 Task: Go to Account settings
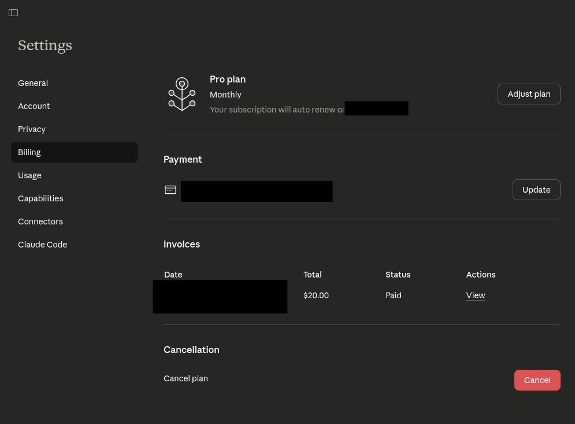pos(34,106)
